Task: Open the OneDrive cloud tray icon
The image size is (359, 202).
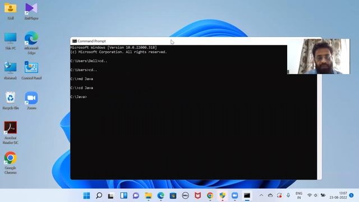Action: [x=270, y=195]
